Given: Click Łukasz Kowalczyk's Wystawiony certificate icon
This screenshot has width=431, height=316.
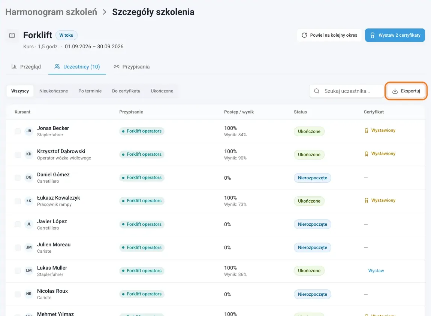Looking at the screenshot, I should pos(367,200).
